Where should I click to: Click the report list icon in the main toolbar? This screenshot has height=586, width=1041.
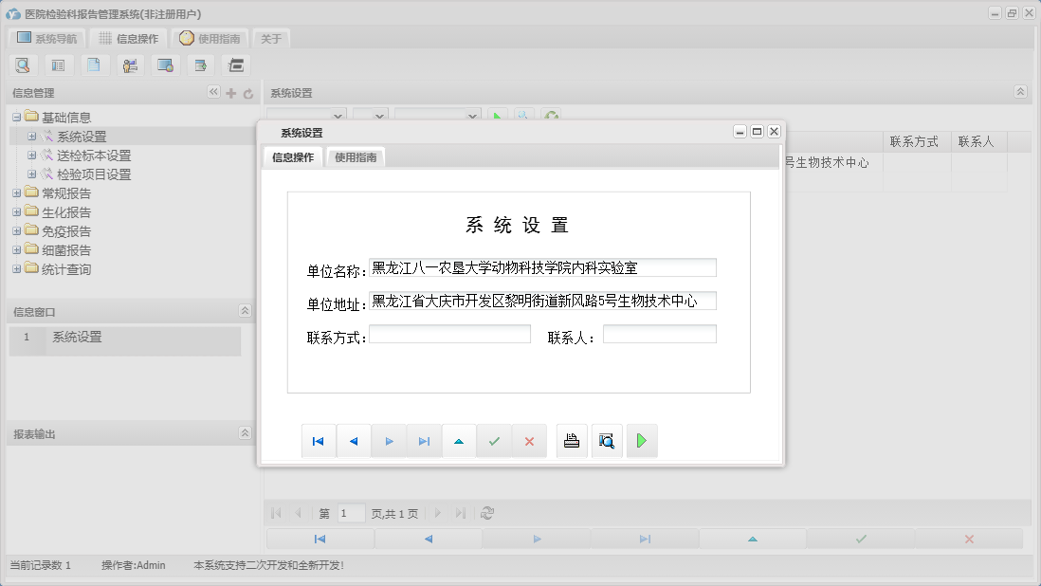click(x=59, y=64)
